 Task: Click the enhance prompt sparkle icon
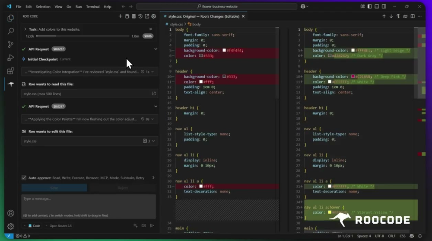pos(135,225)
